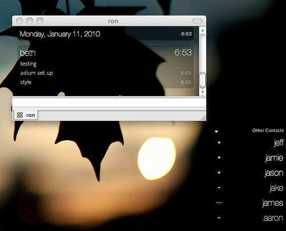Image resolution: width=286 pixels, height=231 pixels.
Task: Click the message 'adium set up'
Action: (37, 73)
